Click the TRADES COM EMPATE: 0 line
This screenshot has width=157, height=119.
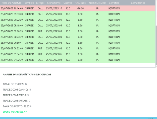(x=16, y=101)
